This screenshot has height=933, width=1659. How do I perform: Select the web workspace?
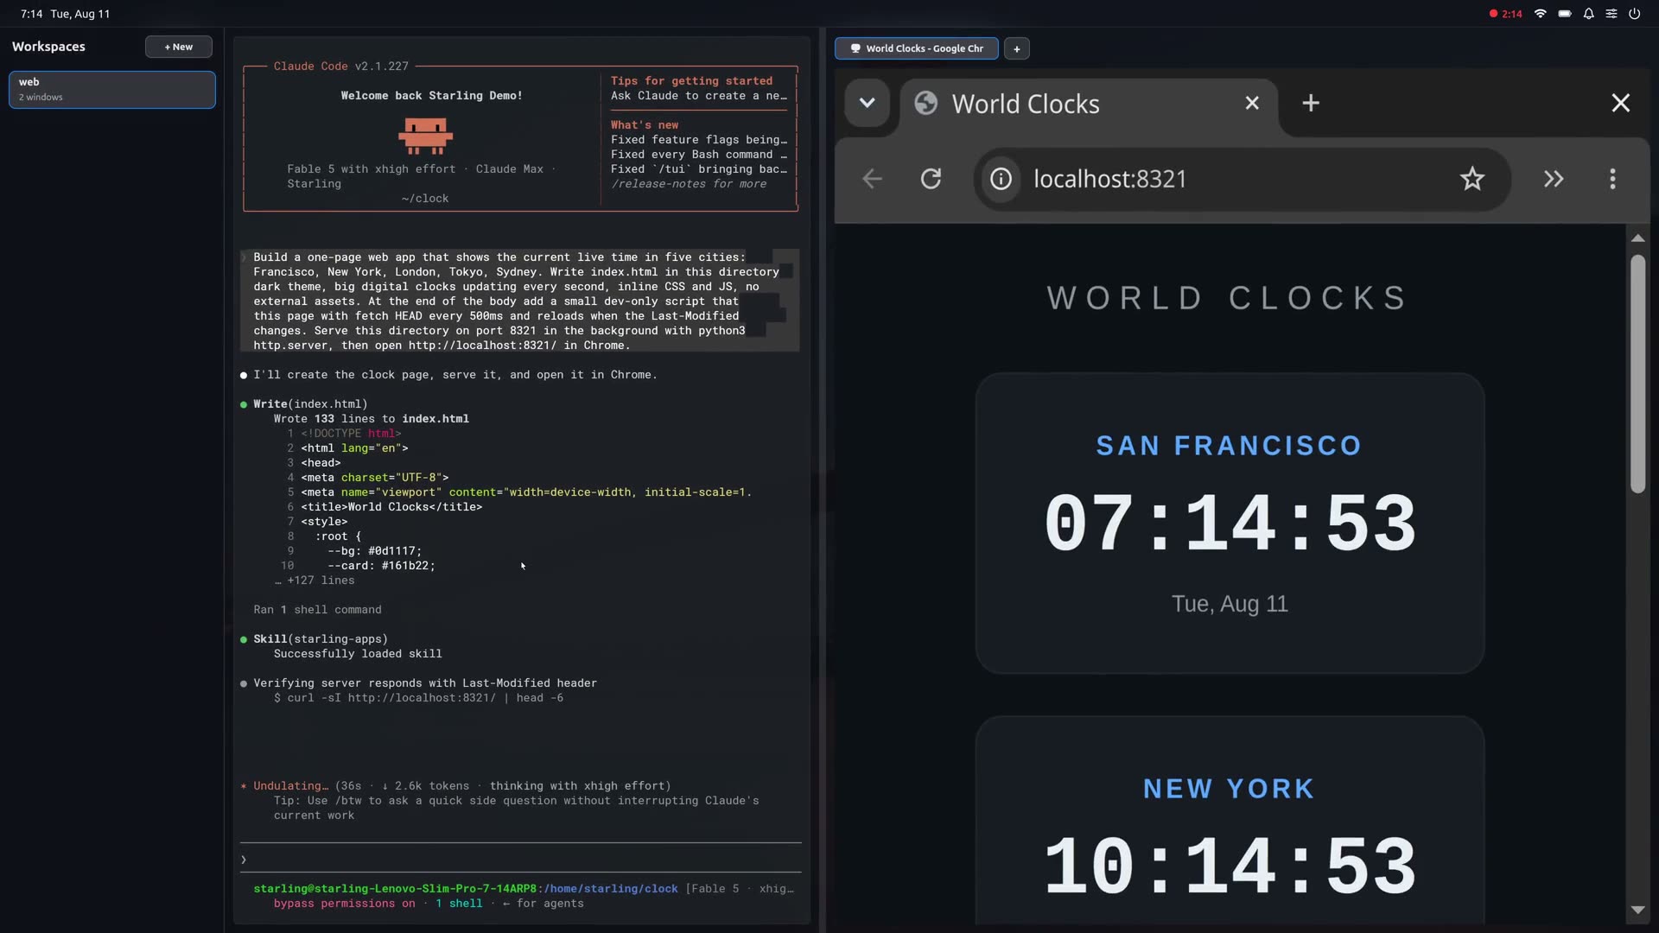tap(112, 89)
